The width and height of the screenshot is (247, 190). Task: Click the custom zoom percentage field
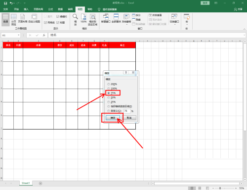click(x=127, y=111)
